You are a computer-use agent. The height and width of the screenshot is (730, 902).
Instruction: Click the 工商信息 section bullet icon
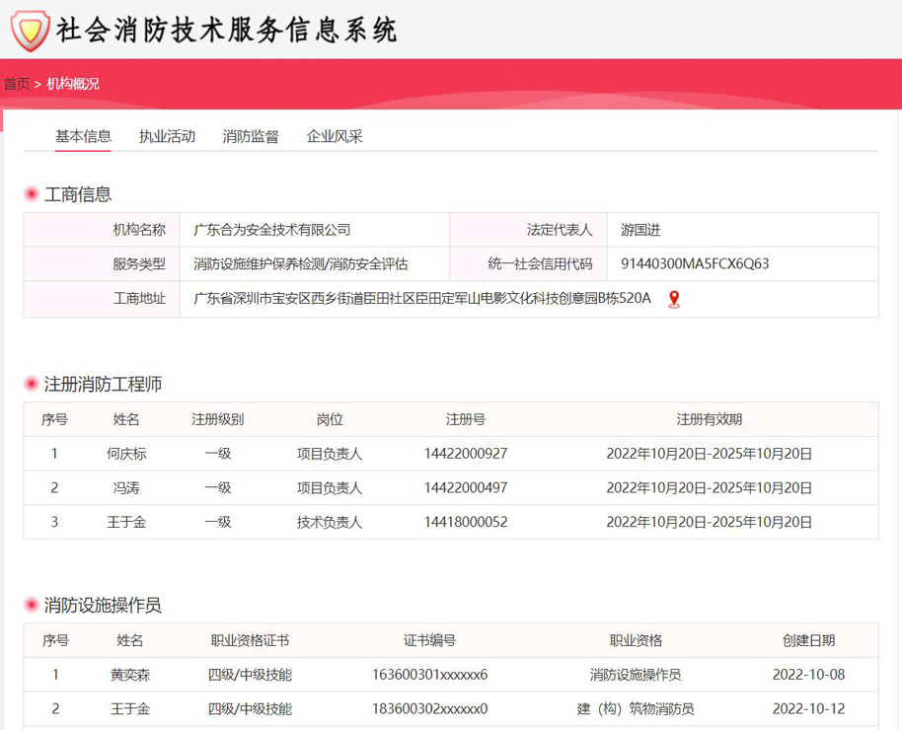click(32, 194)
